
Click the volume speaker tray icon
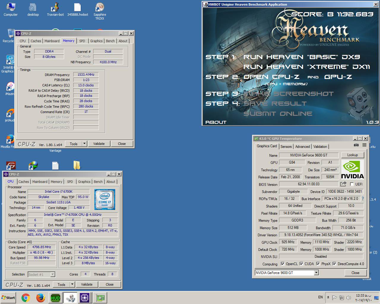(349, 297)
